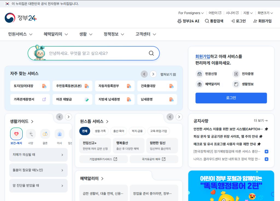Click the magnifier icon in search box
The height and width of the screenshot is (201, 280).
(x=151, y=53)
